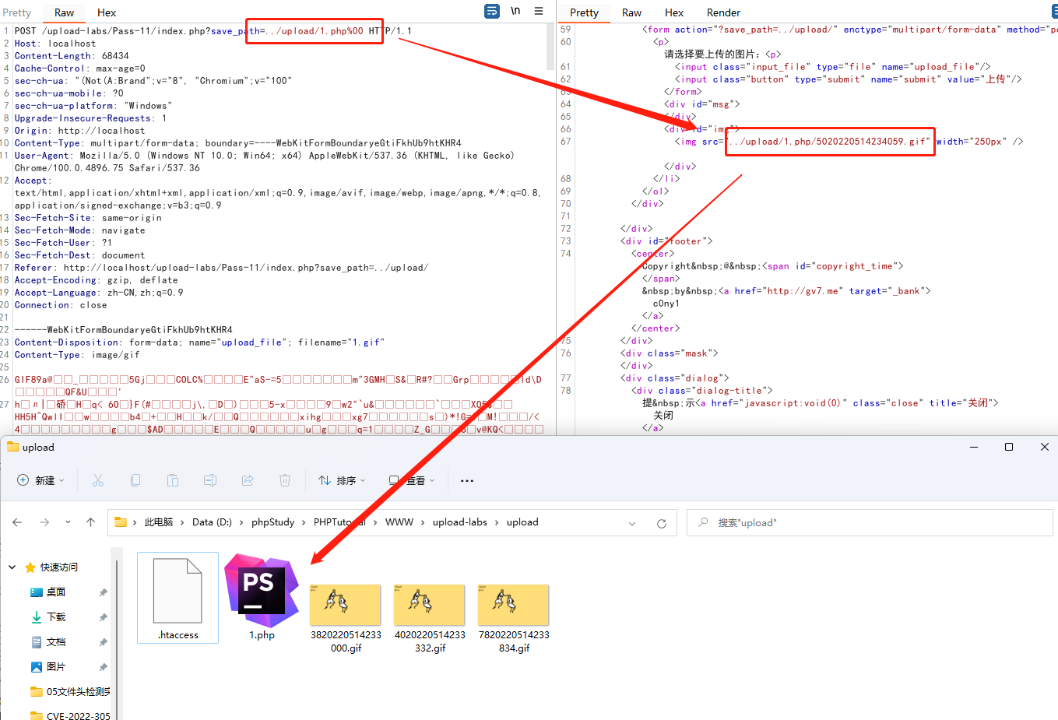This screenshot has height=720, width=1058.
Task: Open the 排序 (Sort) dropdown
Action: [342, 480]
